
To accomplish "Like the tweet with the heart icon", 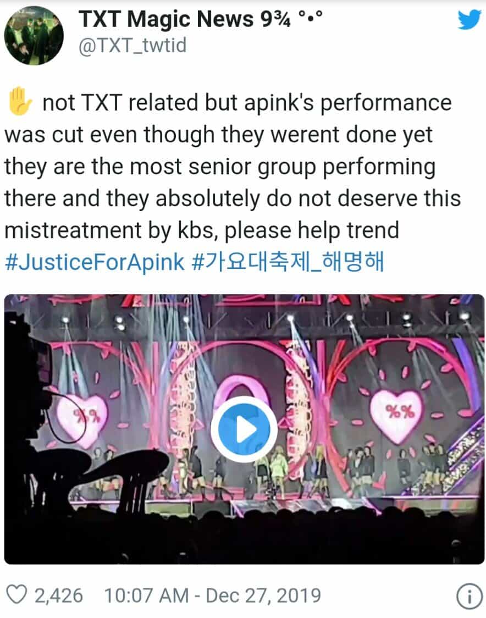I will click(17, 594).
